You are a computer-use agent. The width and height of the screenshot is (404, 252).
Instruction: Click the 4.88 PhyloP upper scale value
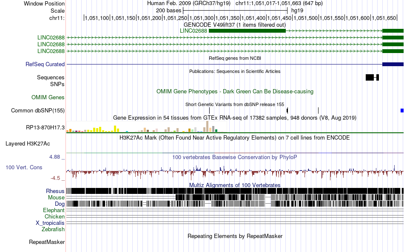[x=54, y=157]
